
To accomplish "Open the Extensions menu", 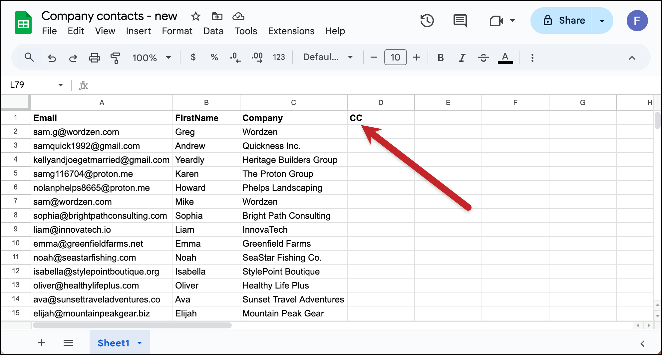I will click(x=291, y=31).
